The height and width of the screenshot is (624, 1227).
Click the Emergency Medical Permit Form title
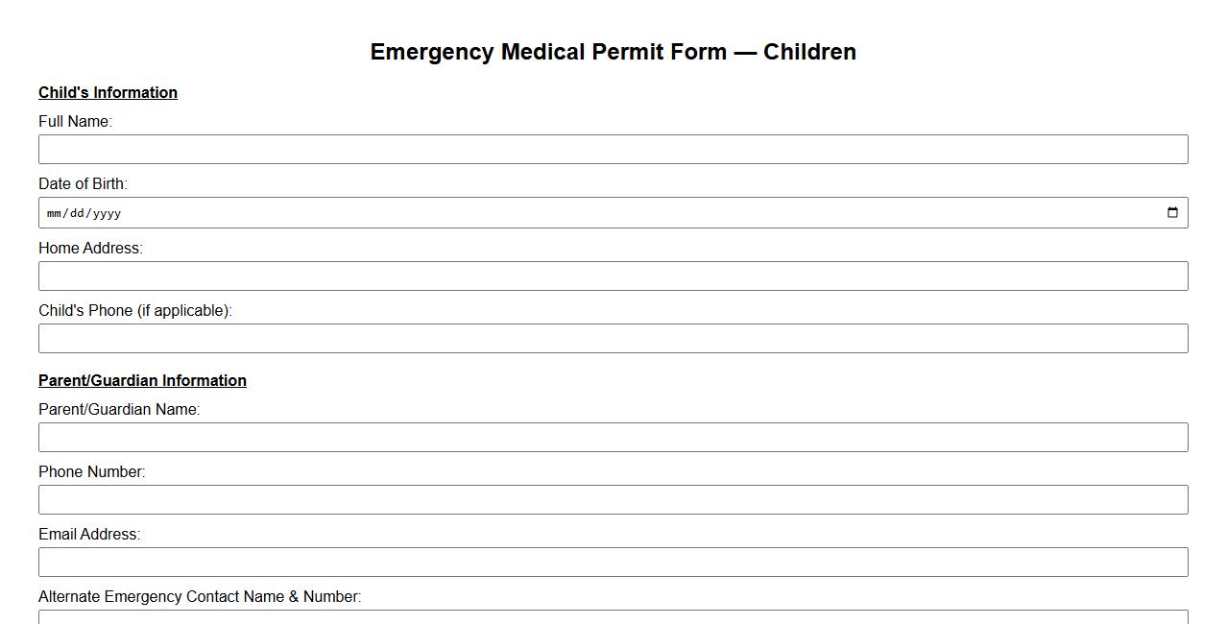(x=613, y=52)
